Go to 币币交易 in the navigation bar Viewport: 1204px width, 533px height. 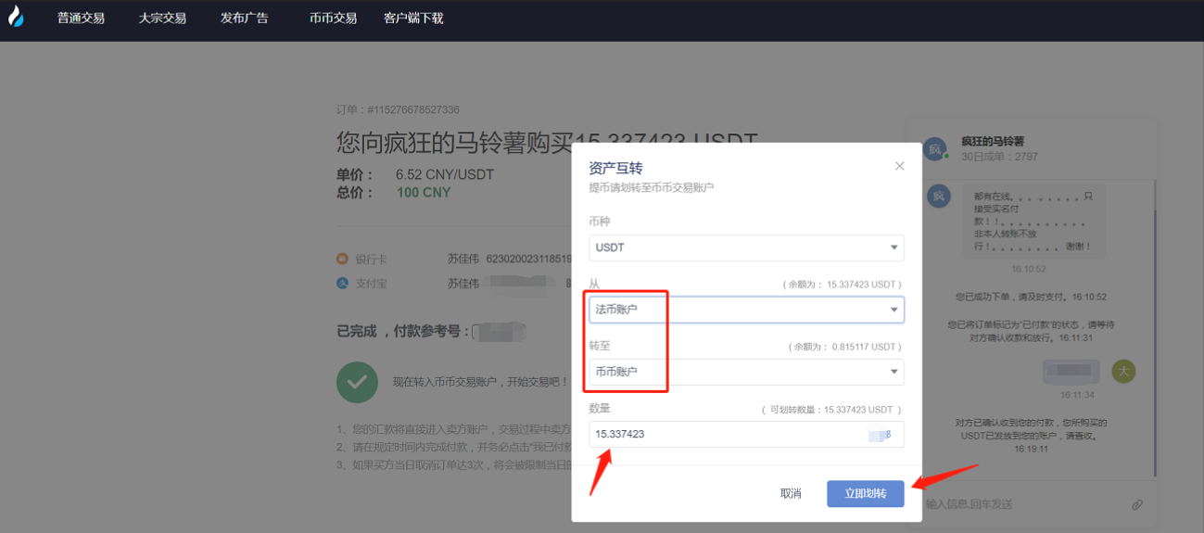(x=333, y=19)
